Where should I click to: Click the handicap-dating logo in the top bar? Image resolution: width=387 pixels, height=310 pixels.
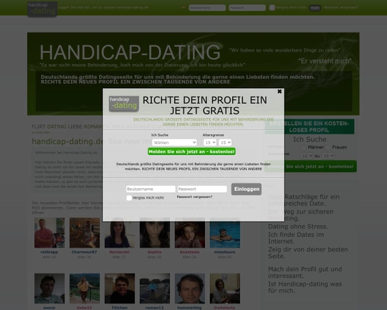pos(42,9)
